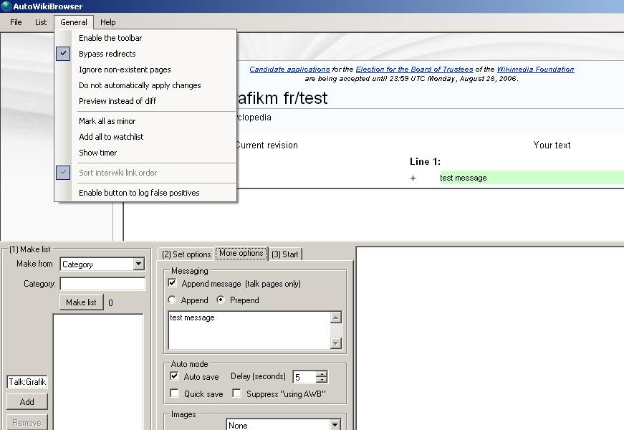Switch to the (2) Set options tab
The height and width of the screenshot is (430, 624).
186,254
